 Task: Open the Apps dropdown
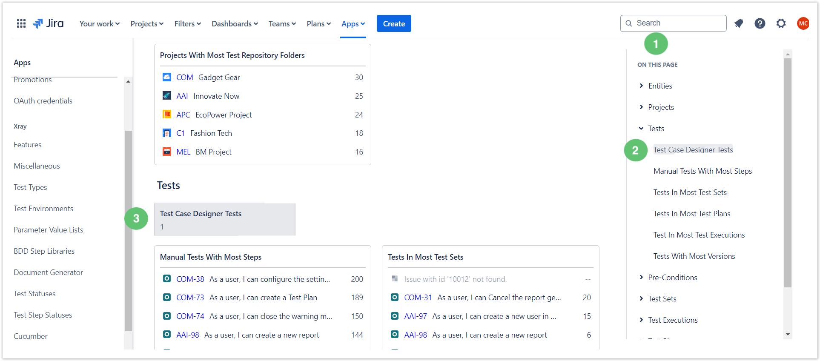coord(353,24)
